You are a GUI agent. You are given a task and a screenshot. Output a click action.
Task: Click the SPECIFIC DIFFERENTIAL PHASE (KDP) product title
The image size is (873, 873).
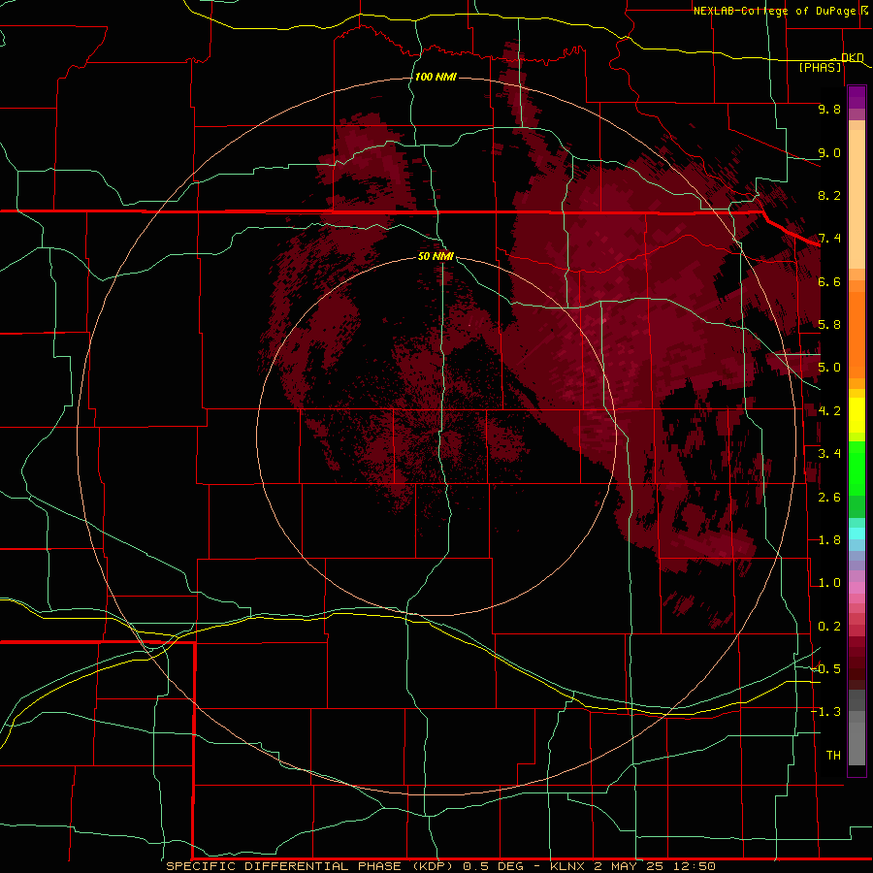pos(311,866)
